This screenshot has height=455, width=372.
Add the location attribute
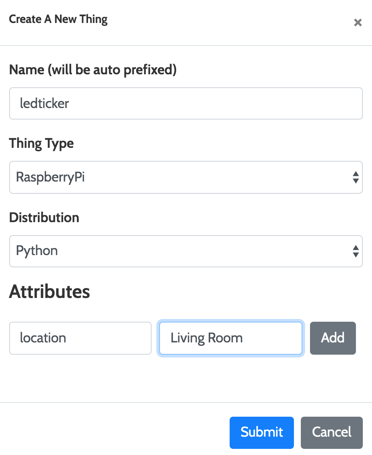(x=333, y=338)
